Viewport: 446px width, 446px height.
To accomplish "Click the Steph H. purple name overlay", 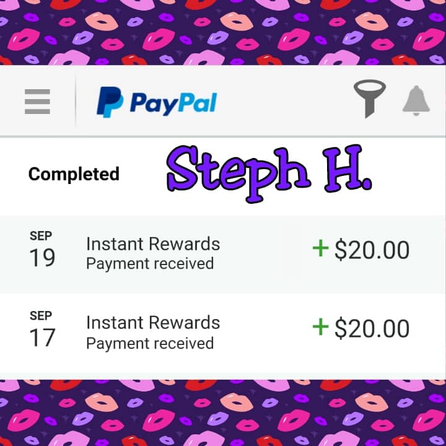I will [269, 173].
